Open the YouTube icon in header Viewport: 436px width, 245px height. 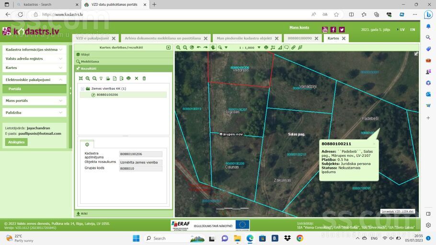click(x=325, y=30)
